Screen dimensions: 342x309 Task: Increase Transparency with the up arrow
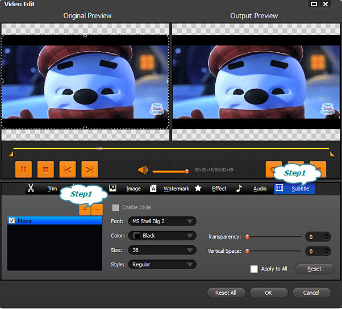pyautogui.click(x=327, y=235)
